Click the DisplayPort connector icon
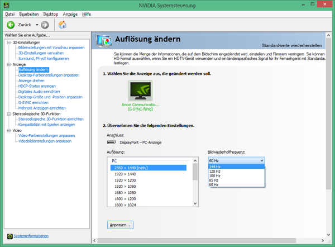The width and height of the screenshot is (335, 247). (x=111, y=142)
